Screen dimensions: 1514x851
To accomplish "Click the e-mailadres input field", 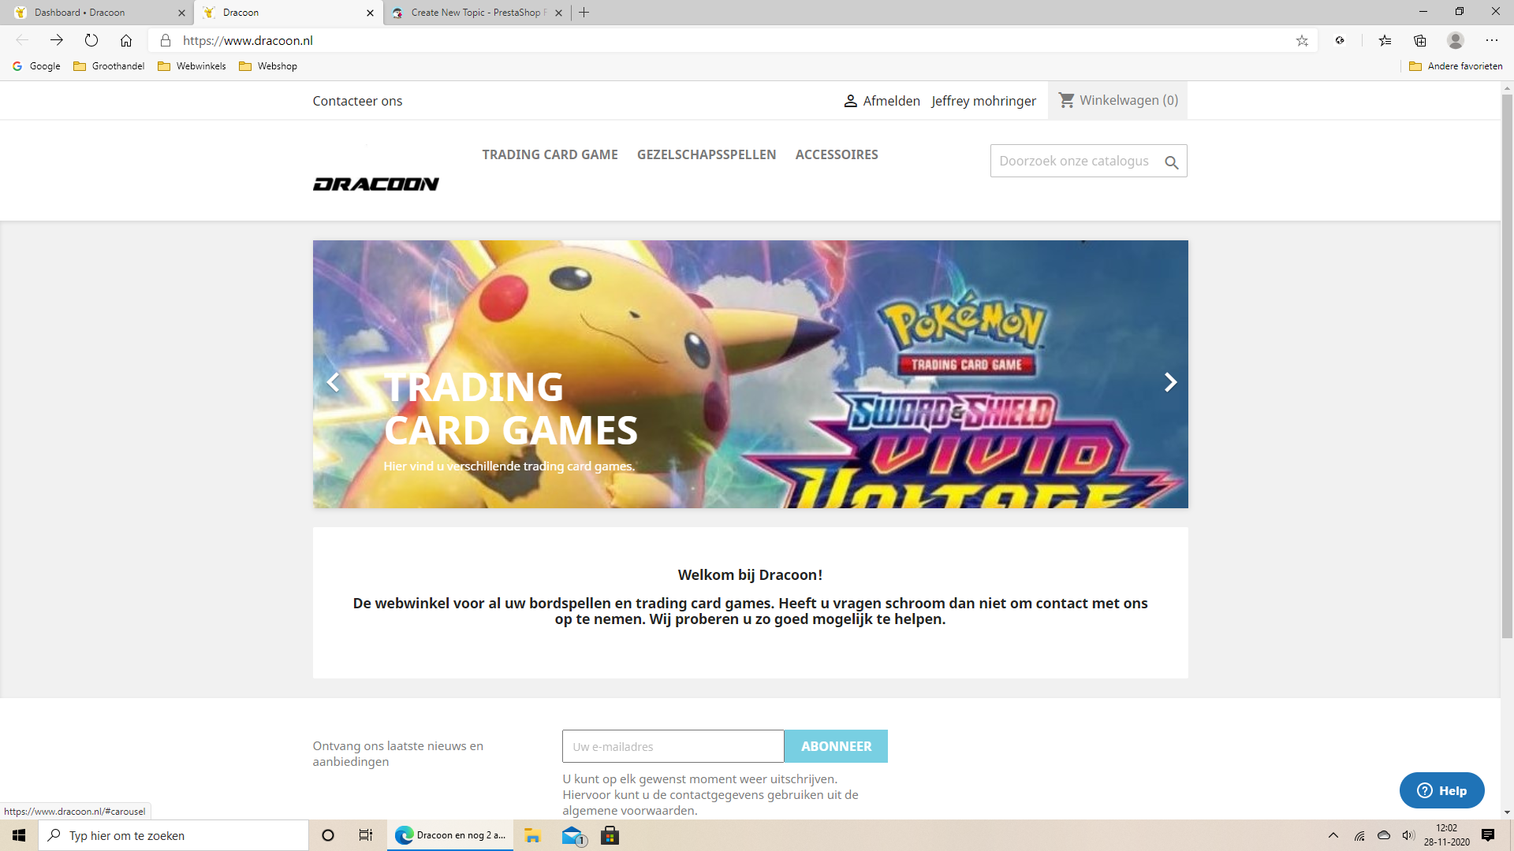I will 673,746.
